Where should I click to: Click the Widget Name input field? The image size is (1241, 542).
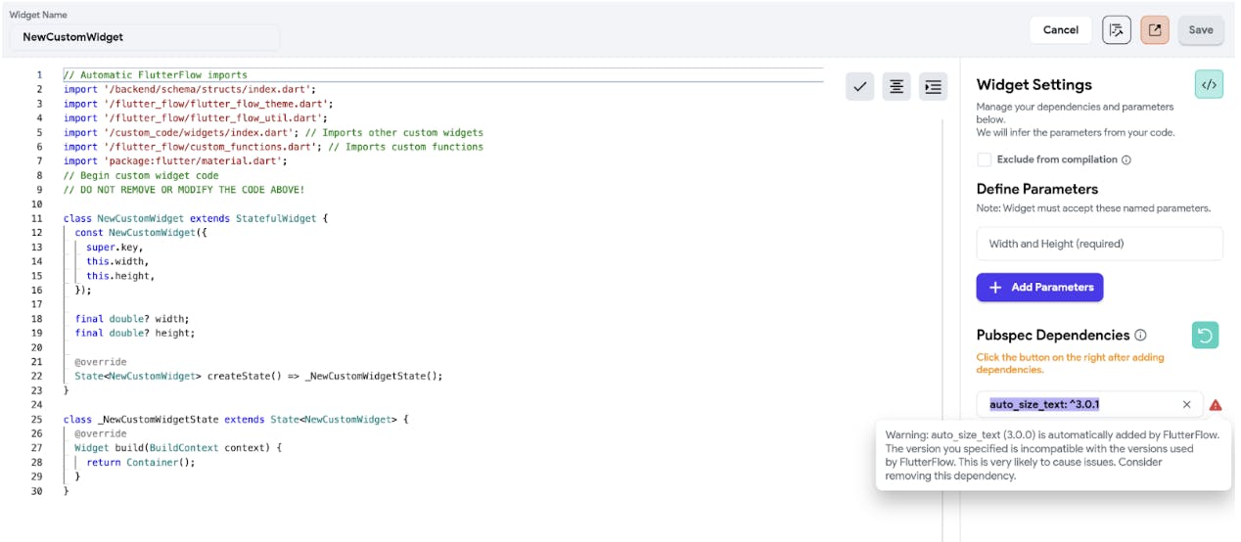tap(145, 37)
